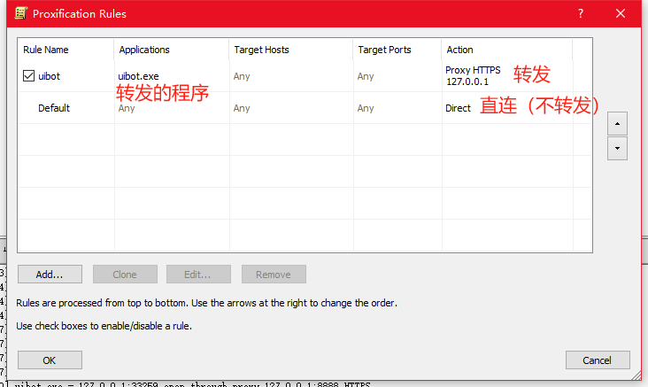Select the uibot rule name
Image resolution: width=648 pixels, height=387 pixels.
pyautogui.click(x=50, y=76)
